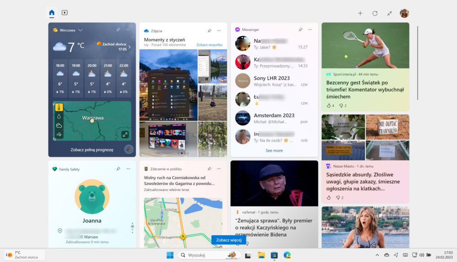457x262 pixels.
Task: Select temperature map layer
Action: click(59, 107)
